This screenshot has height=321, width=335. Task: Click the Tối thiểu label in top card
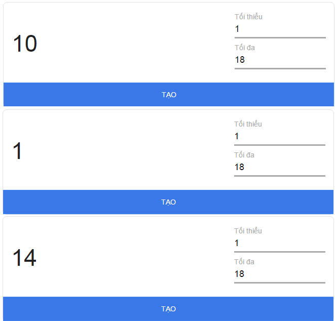pyautogui.click(x=248, y=17)
